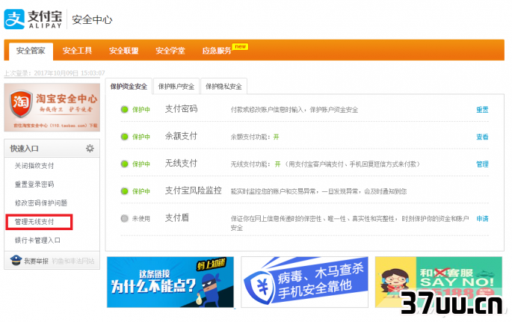Click green status dot for 支付密码
Viewport: 512px width, 322px height.
(124, 110)
